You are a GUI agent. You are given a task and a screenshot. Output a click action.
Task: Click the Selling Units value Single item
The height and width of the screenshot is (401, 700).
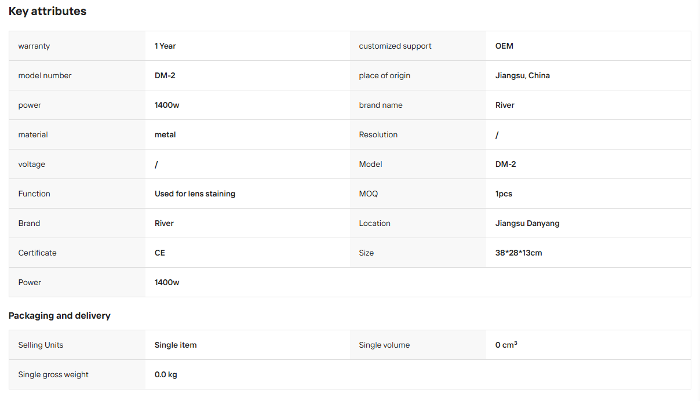pos(176,345)
